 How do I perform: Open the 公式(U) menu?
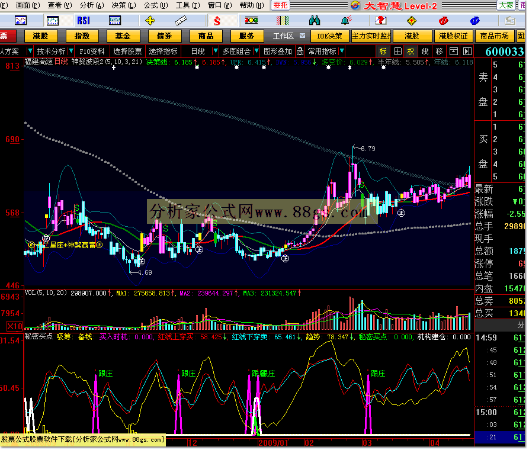(156, 5)
